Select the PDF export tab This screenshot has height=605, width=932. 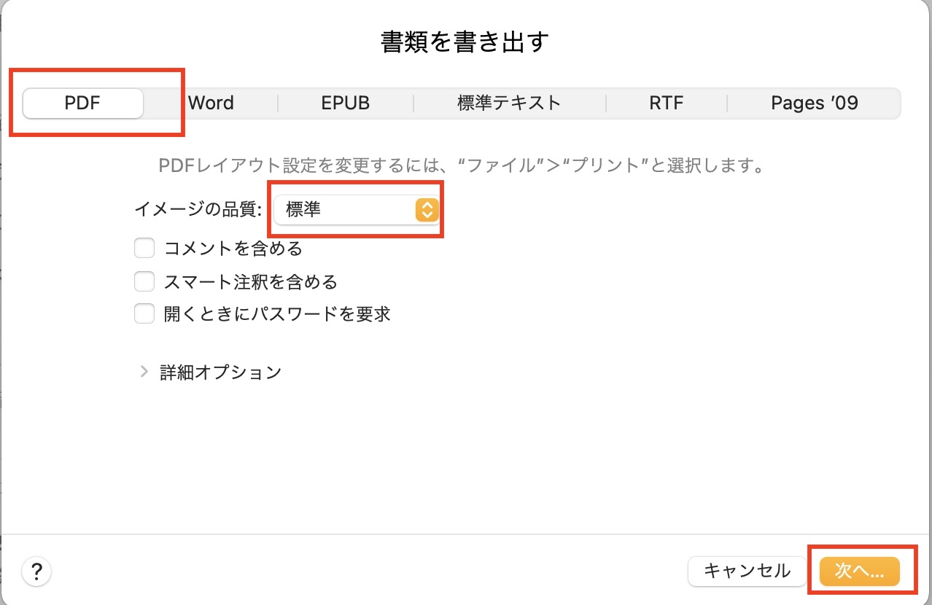point(82,104)
